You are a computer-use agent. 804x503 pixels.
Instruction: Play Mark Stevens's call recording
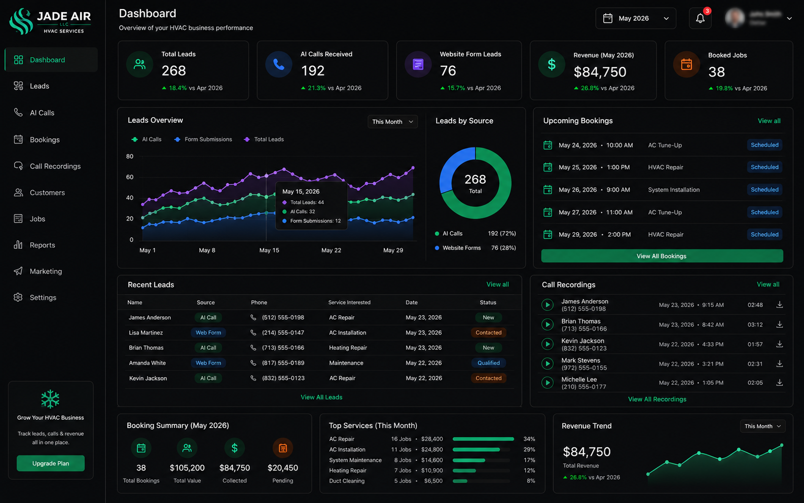[x=547, y=364]
